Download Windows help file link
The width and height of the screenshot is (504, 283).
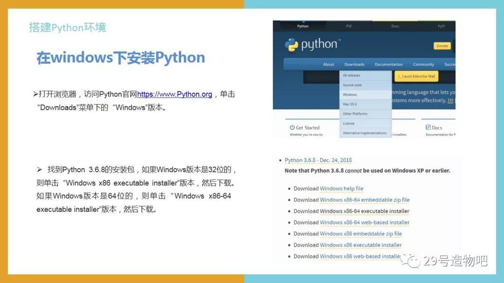pyautogui.click(x=342, y=189)
